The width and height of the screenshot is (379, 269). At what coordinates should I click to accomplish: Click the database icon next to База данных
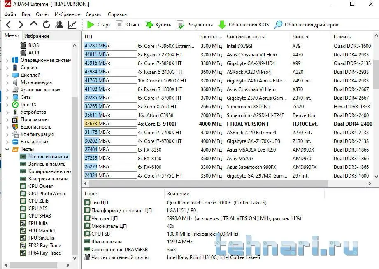[15, 142]
